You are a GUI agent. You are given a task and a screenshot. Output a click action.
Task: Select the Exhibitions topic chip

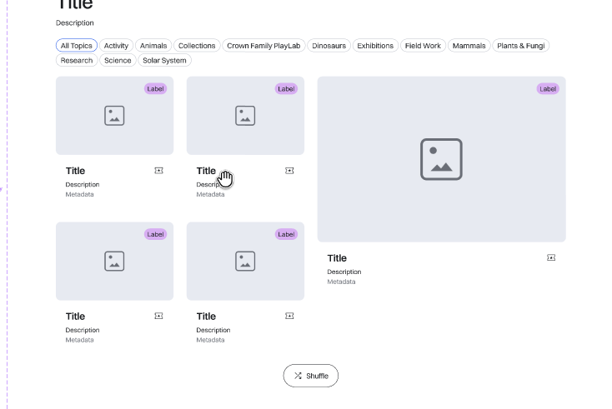click(375, 46)
